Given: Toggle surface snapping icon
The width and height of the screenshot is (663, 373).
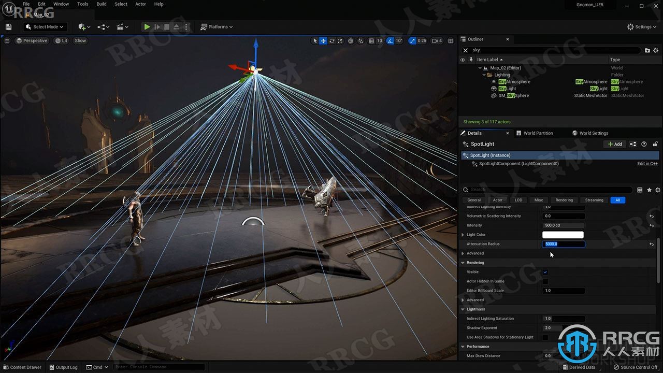Looking at the screenshot, I should coord(361,40).
